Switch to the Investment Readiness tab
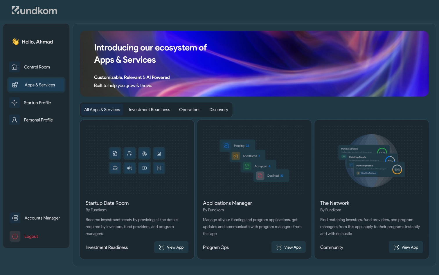 coord(149,110)
